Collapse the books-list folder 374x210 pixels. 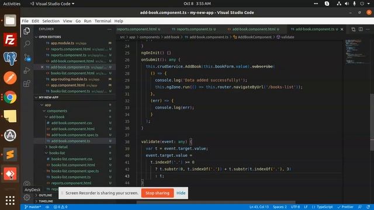pyautogui.click(x=57, y=153)
